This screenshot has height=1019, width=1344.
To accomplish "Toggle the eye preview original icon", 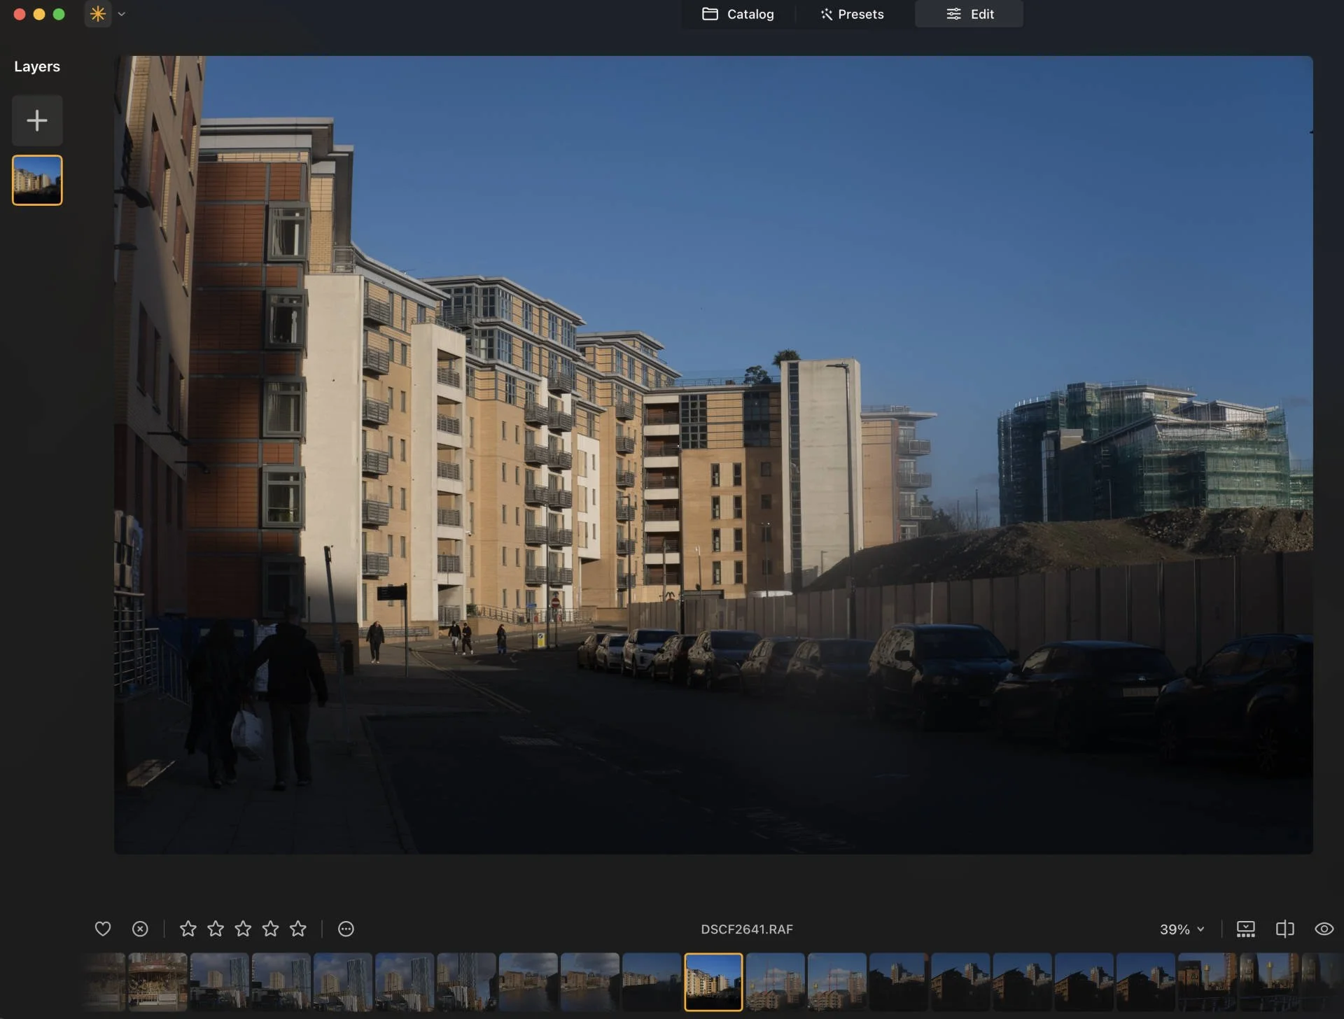I will coord(1324,929).
